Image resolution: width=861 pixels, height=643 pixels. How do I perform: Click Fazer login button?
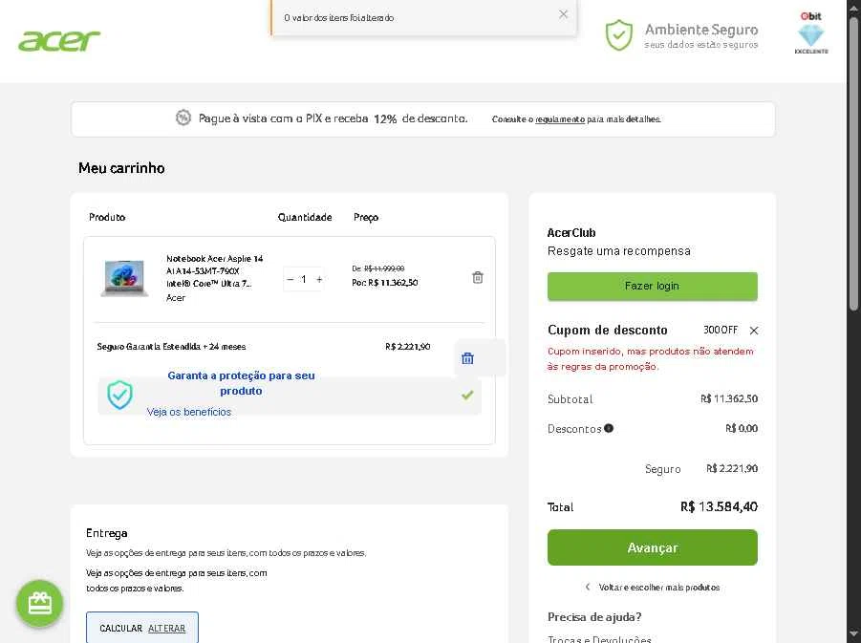[x=653, y=286]
